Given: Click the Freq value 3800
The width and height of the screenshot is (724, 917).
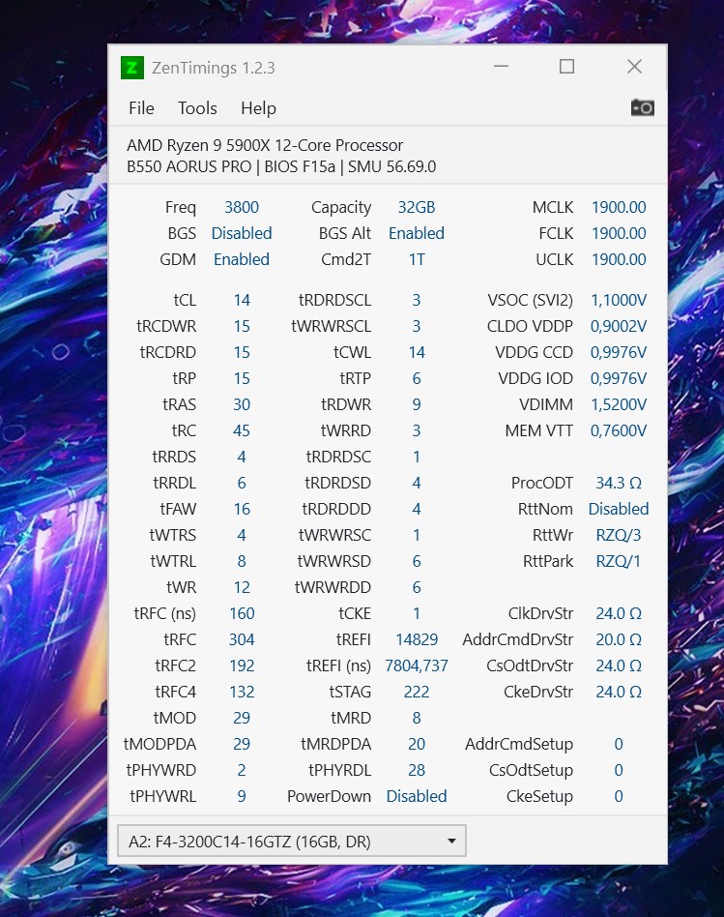Looking at the screenshot, I should point(242,207).
